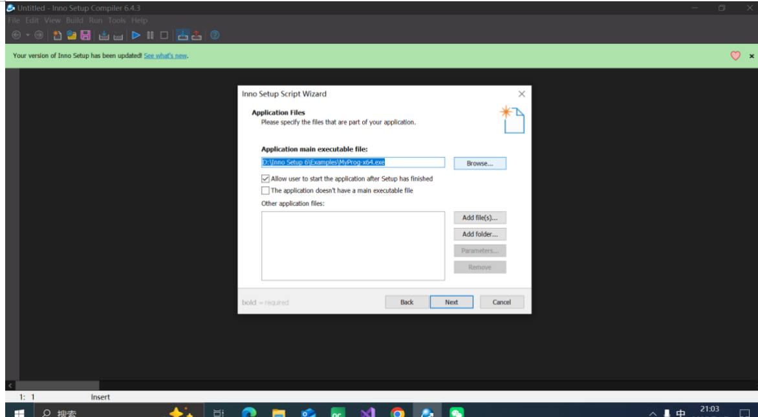The width and height of the screenshot is (758, 417).
Task: Click the Insert mode status bar entry
Action: (x=100, y=397)
